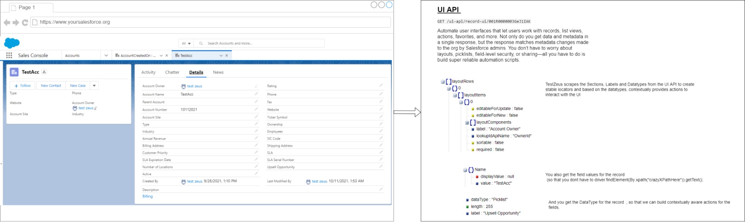745x222 pixels.
Task: Edit Phone field pencil in Details
Action: click(x=381, y=94)
